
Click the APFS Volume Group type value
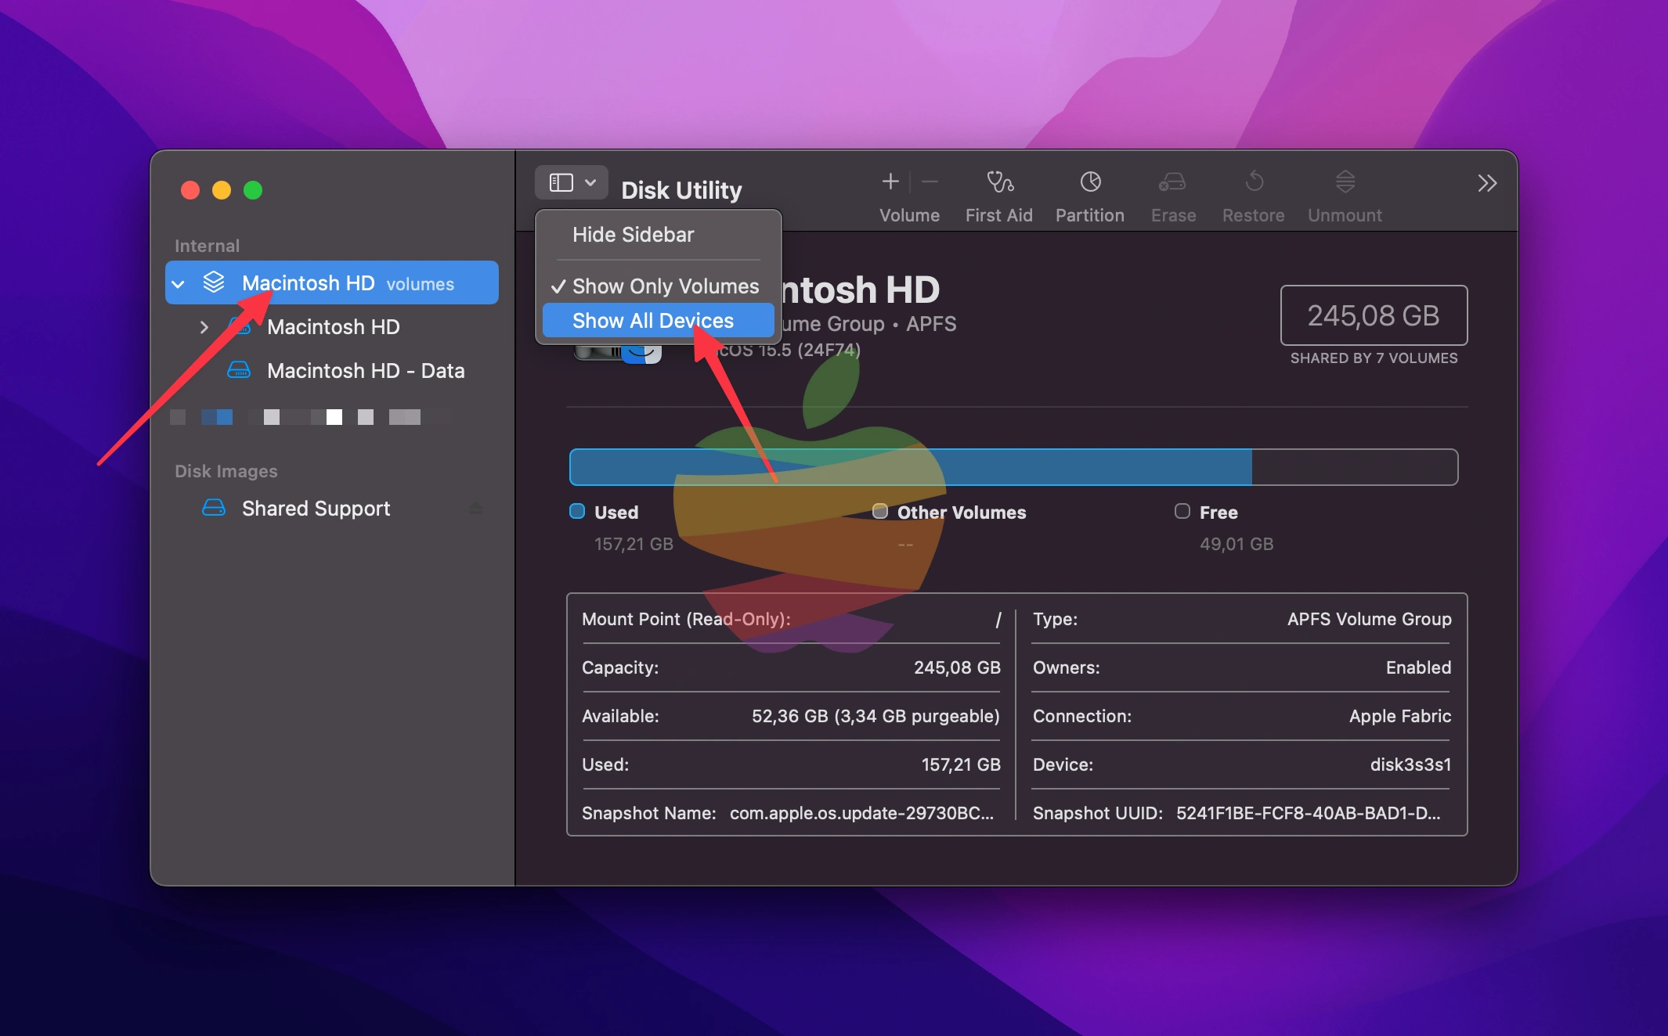coord(1369,620)
